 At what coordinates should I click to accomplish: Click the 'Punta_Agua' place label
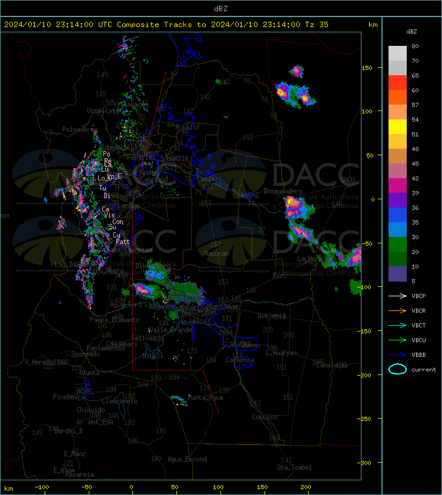205,397
